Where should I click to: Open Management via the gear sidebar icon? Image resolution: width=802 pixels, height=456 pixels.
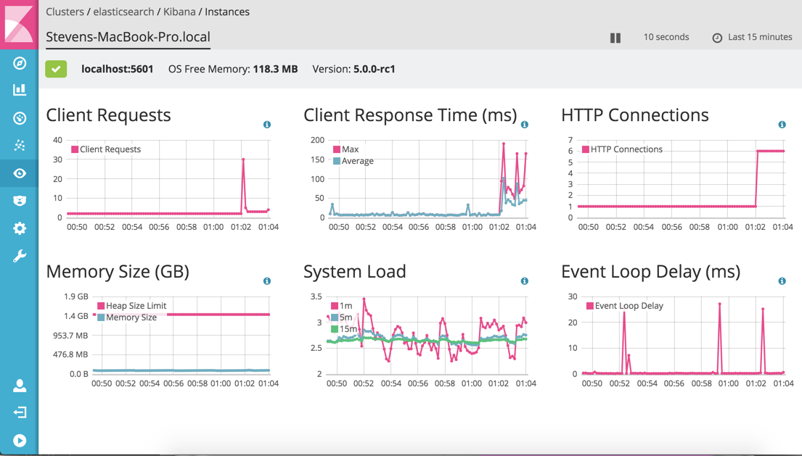click(20, 228)
